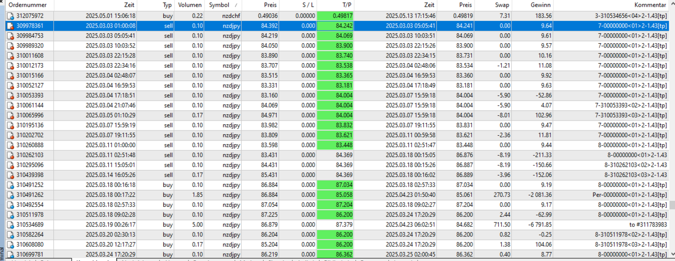This screenshot has width=675, height=261.
Task: Click the scrollbar down arrow
Action: click(x=672, y=254)
